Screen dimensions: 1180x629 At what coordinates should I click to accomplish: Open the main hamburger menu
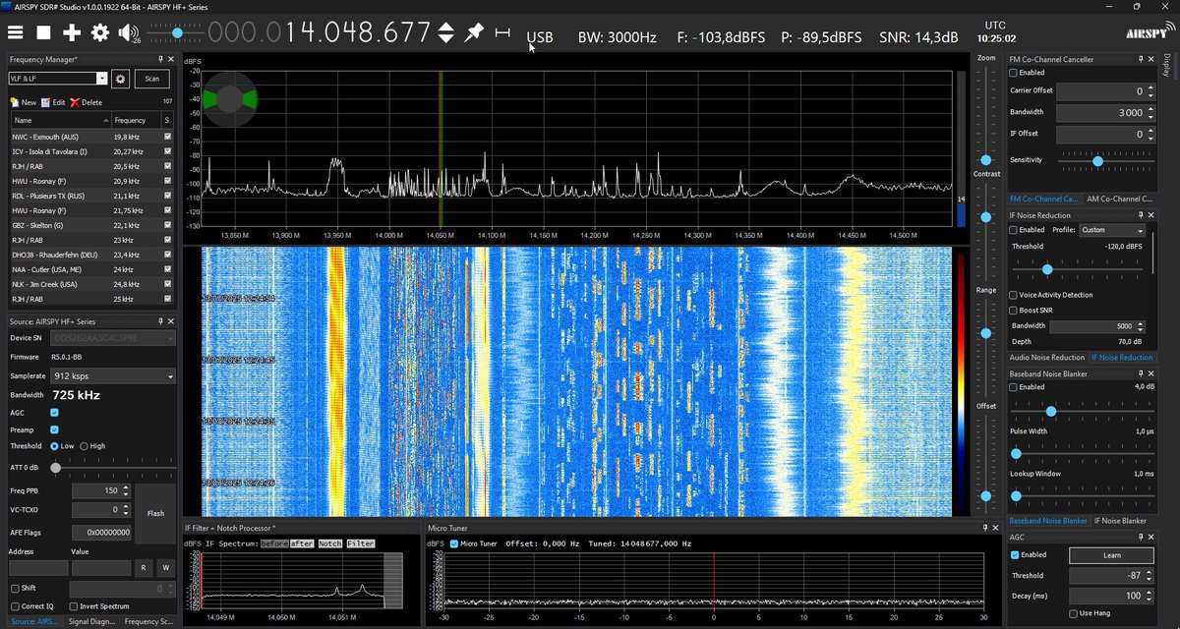16,32
